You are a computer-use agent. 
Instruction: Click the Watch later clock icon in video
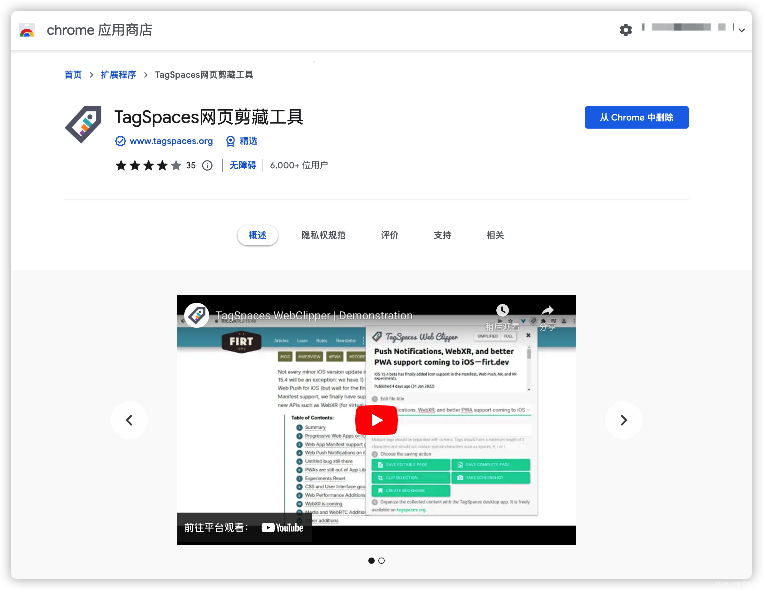tap(502, 310)
